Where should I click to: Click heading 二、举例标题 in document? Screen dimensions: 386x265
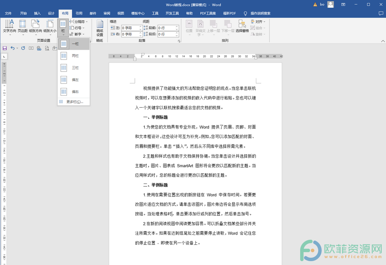click(x=155, y=185)
